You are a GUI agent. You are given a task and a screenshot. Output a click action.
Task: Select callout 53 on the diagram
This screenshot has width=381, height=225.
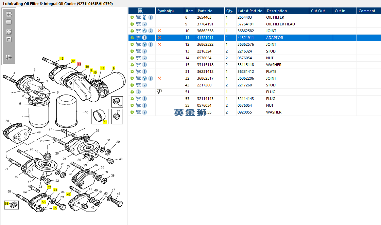pos(6,203)
